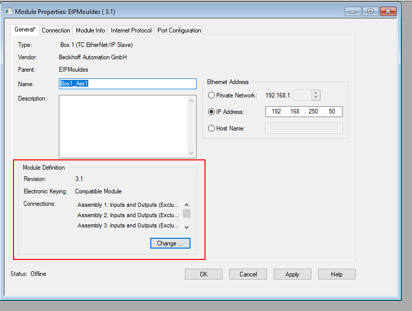This screenshot has width=412, height=311.
Task: Select the Private Network radio button
Action: pyautogui.click(x=211, y=95)
